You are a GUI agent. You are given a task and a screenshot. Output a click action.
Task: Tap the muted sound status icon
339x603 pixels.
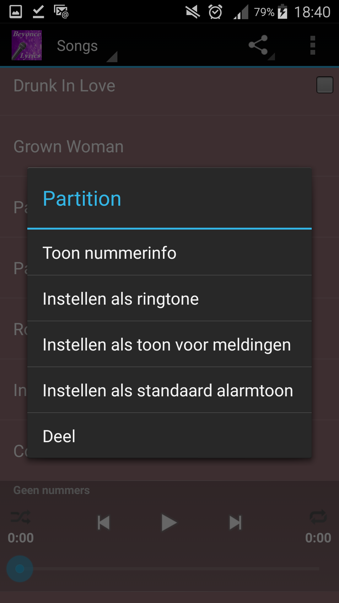click(x=193, y=12)
